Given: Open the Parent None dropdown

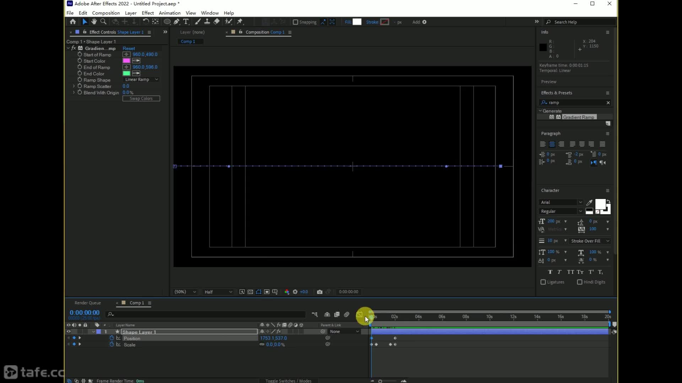Looking at the screenshot, I should pos(345,332).
